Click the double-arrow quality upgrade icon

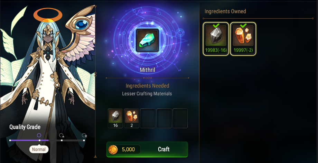click(84, 135)
